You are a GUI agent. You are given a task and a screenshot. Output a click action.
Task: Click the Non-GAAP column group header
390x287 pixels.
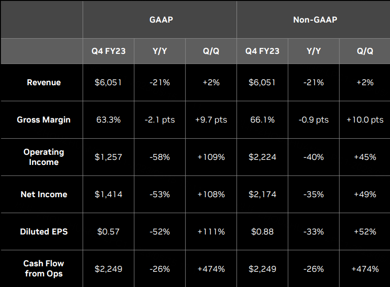point(315,20)
